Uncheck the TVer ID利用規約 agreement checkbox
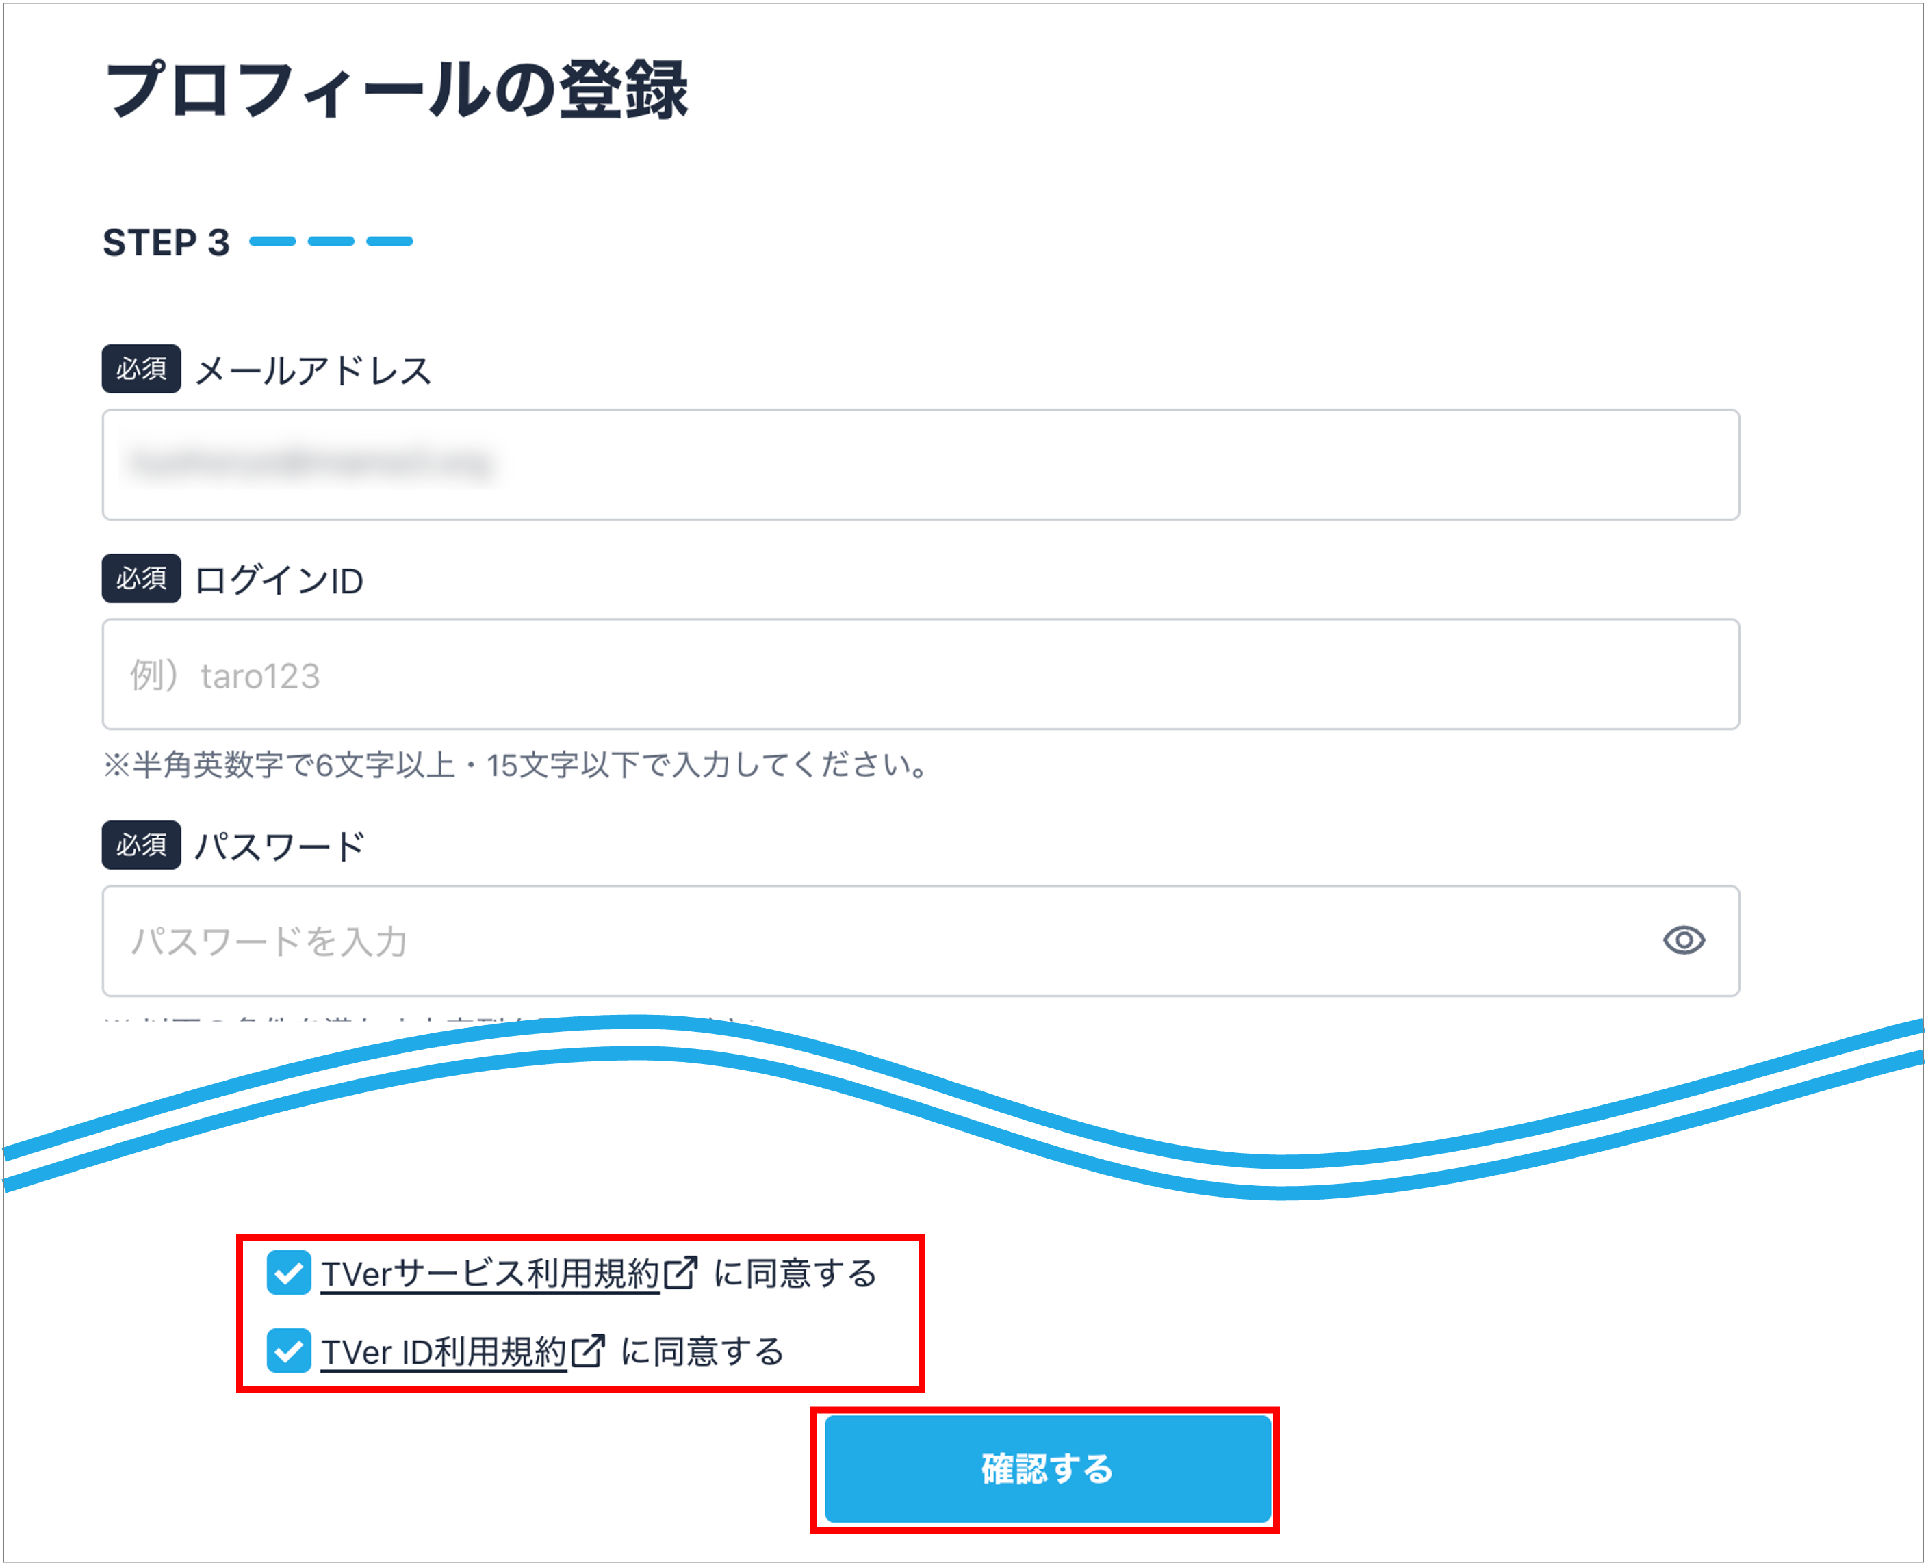Viewport: 1926px width, 1565px height. pos(289,1350)
